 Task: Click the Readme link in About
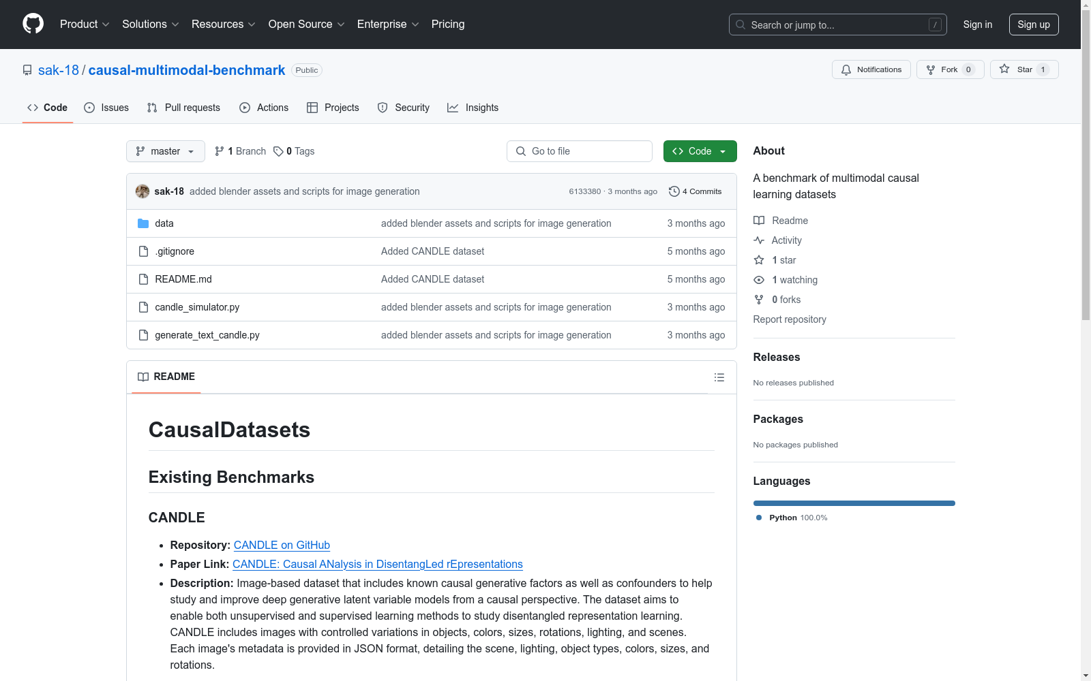(x=781, y=221)
